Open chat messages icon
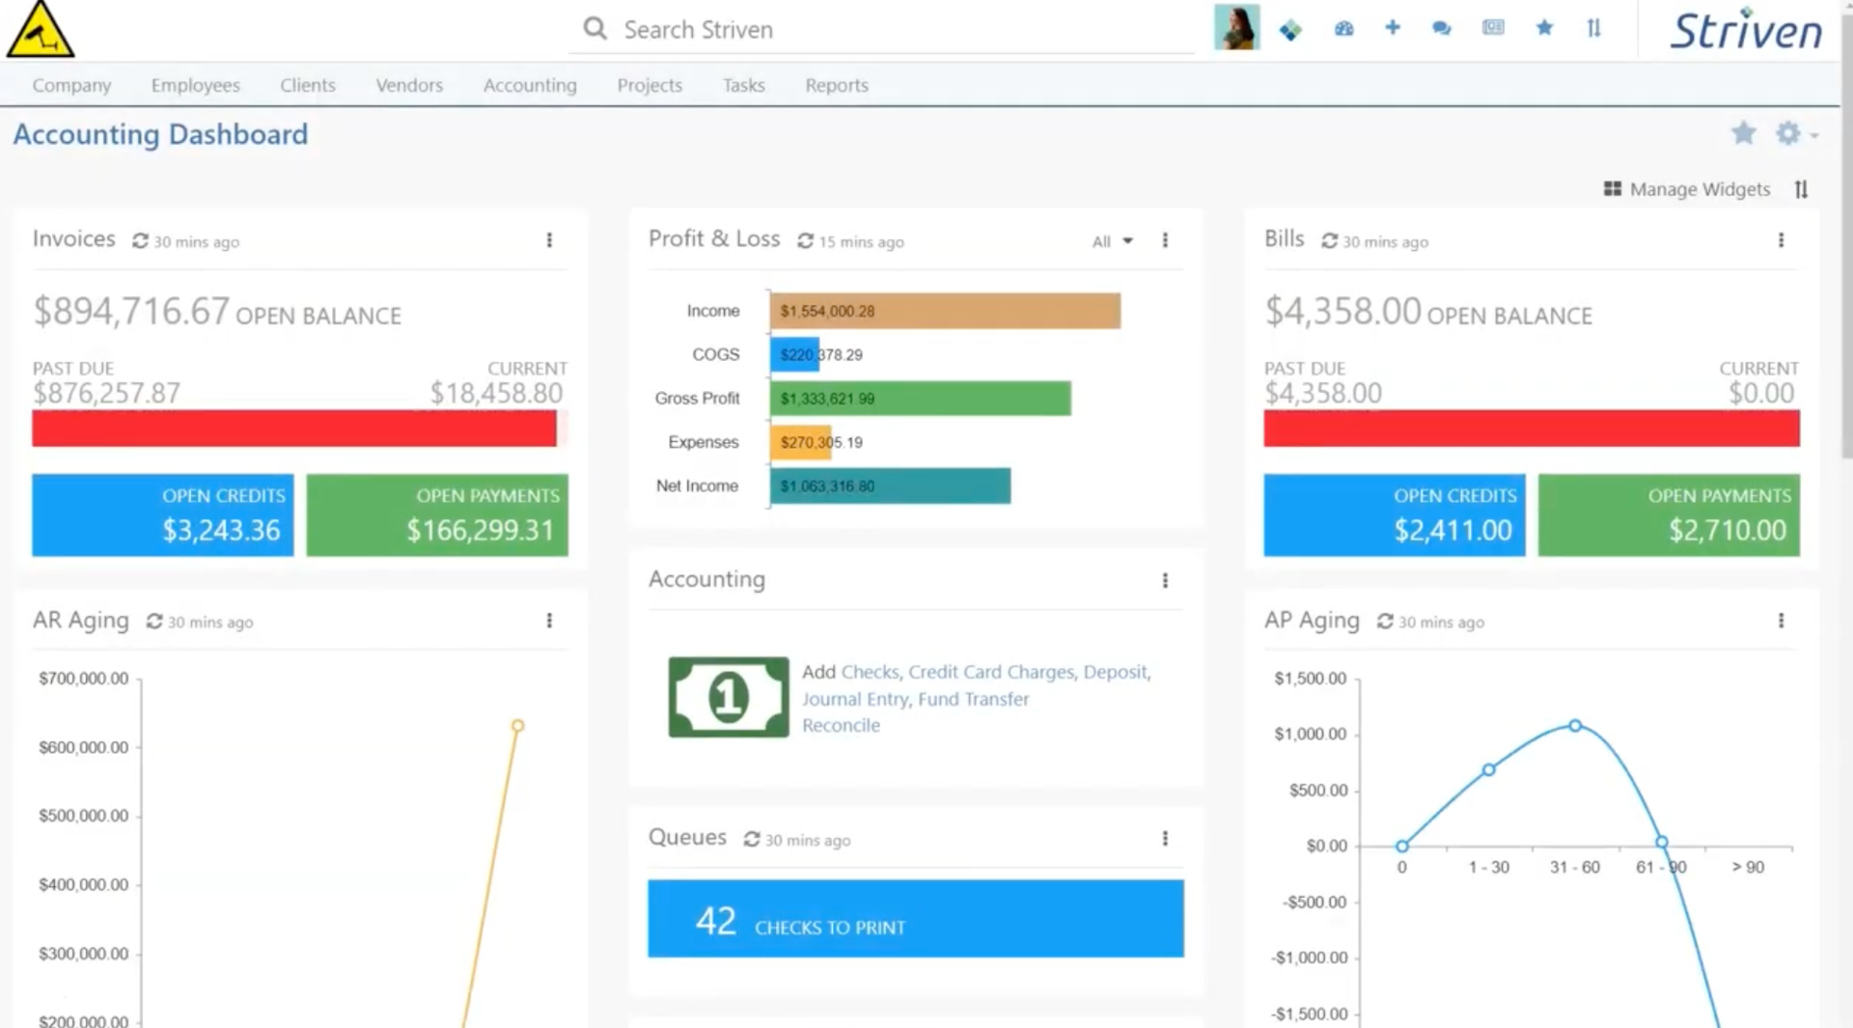 point(1442,29)
